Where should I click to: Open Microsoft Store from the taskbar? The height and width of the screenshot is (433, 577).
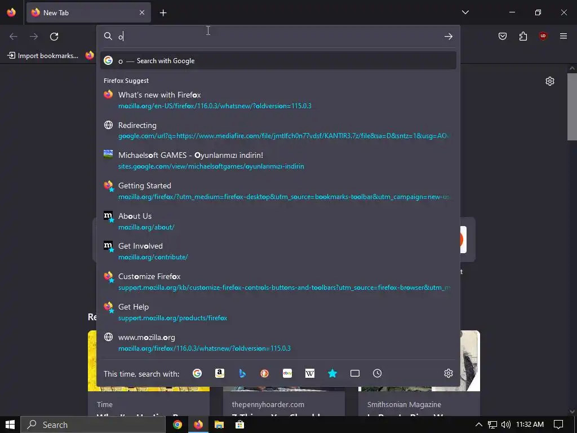239,425
